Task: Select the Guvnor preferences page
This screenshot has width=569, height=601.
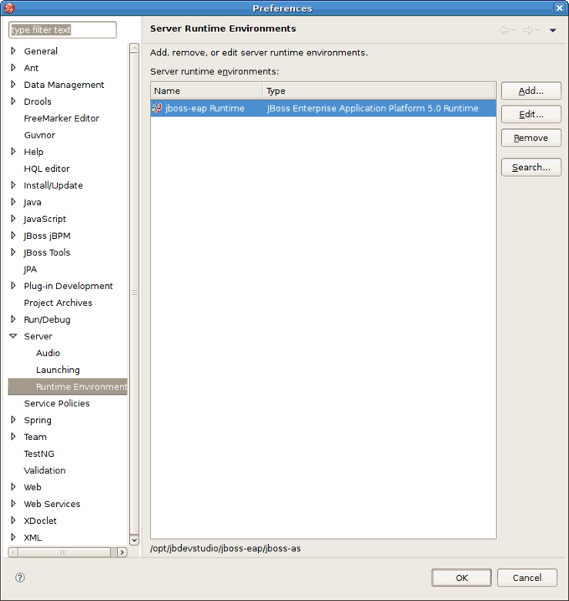Action: tap(39, 135)
